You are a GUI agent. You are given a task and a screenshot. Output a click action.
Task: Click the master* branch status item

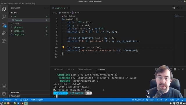point(8,100)
